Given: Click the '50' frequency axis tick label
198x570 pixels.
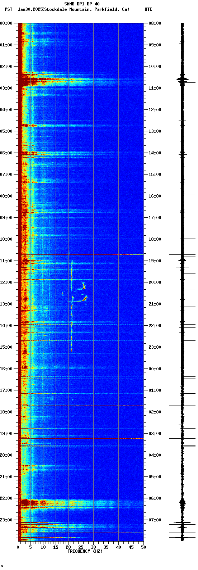Looking at the screenshot, I should (x=143, y=547).
